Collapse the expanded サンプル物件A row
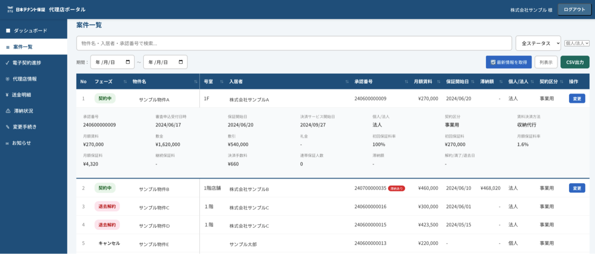595x254 pixels. pyautogui.click(x=154, y=99)
